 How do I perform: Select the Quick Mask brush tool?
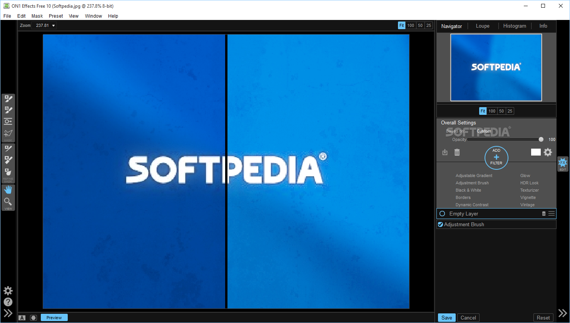(8, 110)
